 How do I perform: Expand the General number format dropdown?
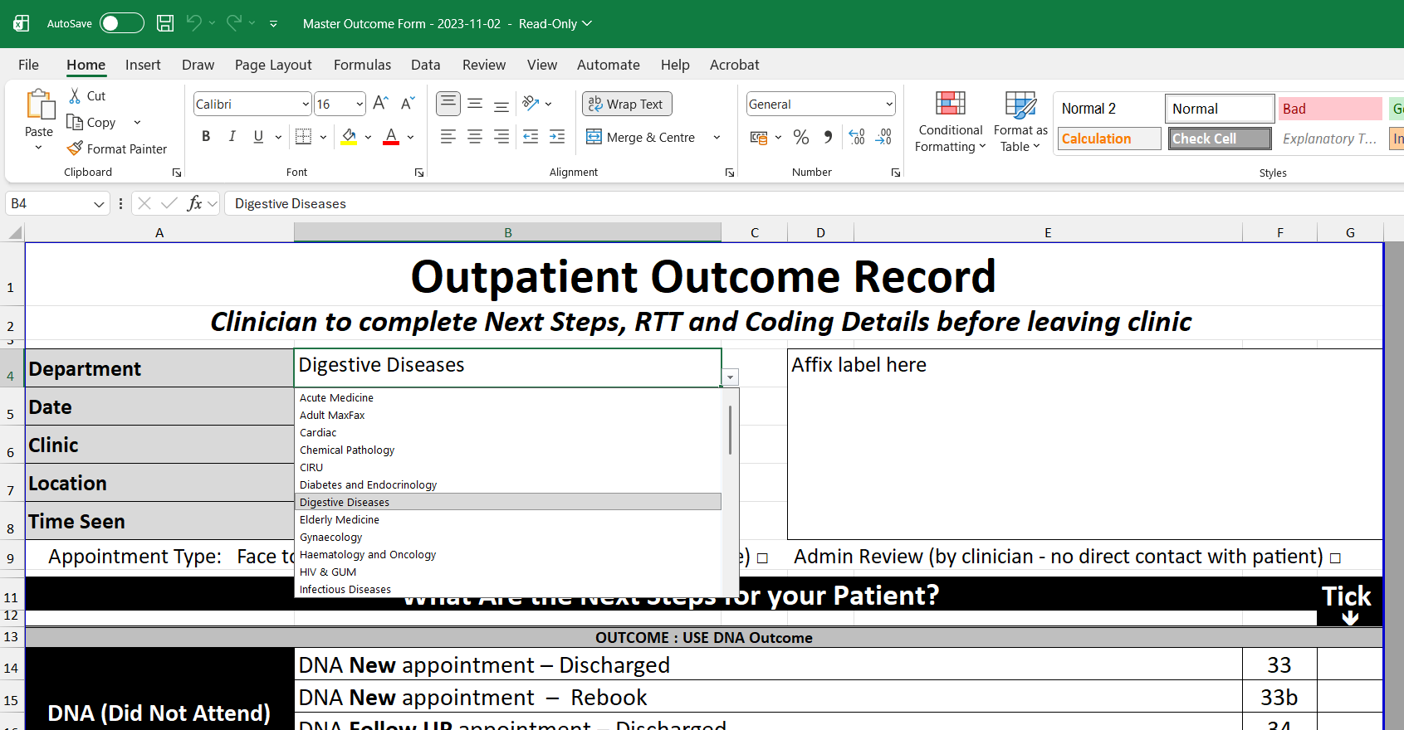[x=889, y=104]
